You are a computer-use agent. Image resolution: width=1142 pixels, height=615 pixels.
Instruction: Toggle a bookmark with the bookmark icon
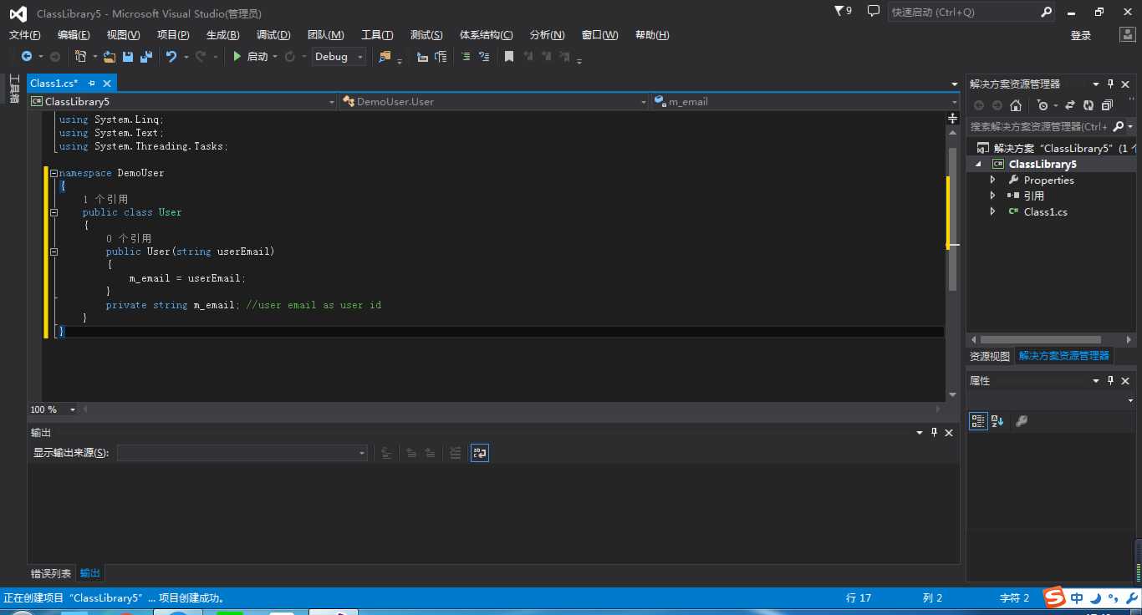[508, 57]
